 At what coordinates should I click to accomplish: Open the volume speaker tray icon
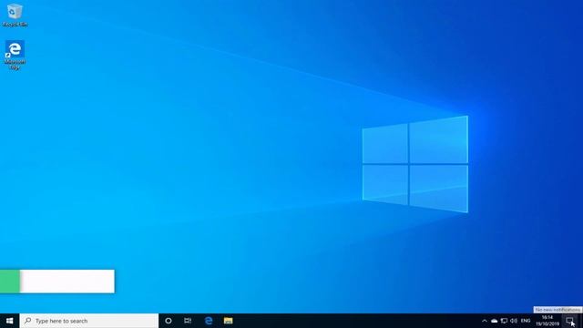click(514, 321)
